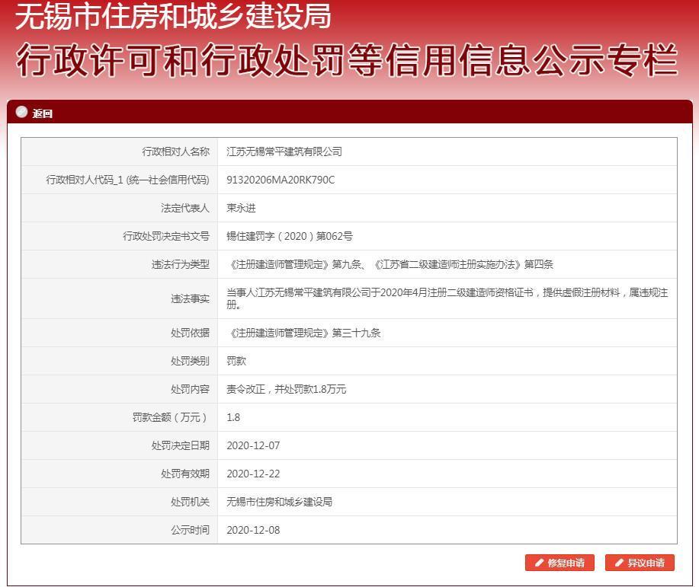Viewport: 699px width, 587px height.
Task: Click the 公示时间 row label
Action: tap(190, 530)
